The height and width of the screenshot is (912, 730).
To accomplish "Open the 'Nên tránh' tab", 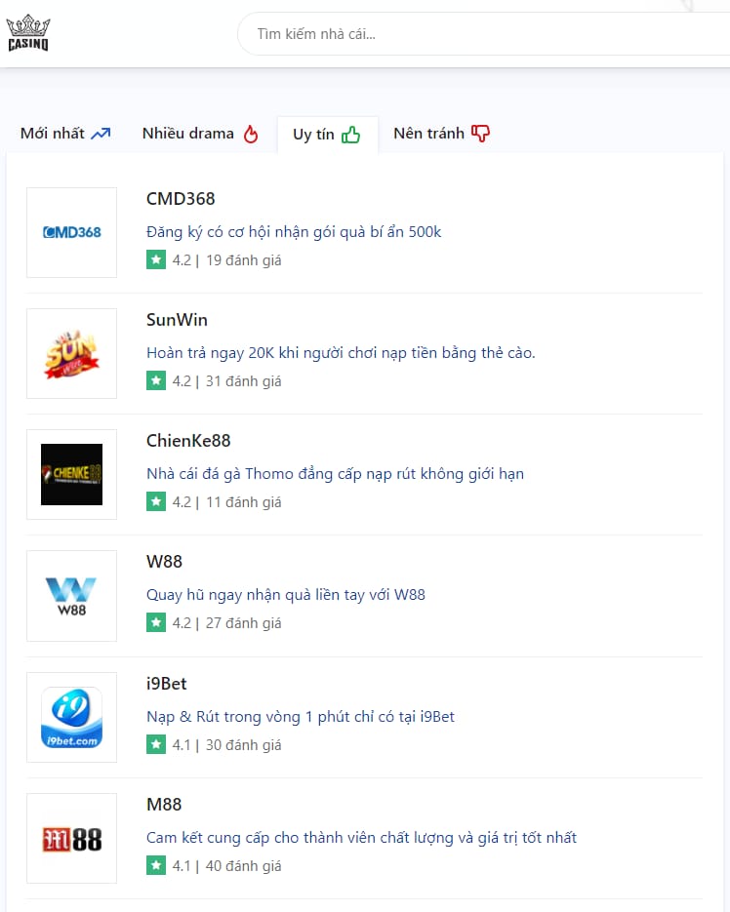I will [441, 134].
